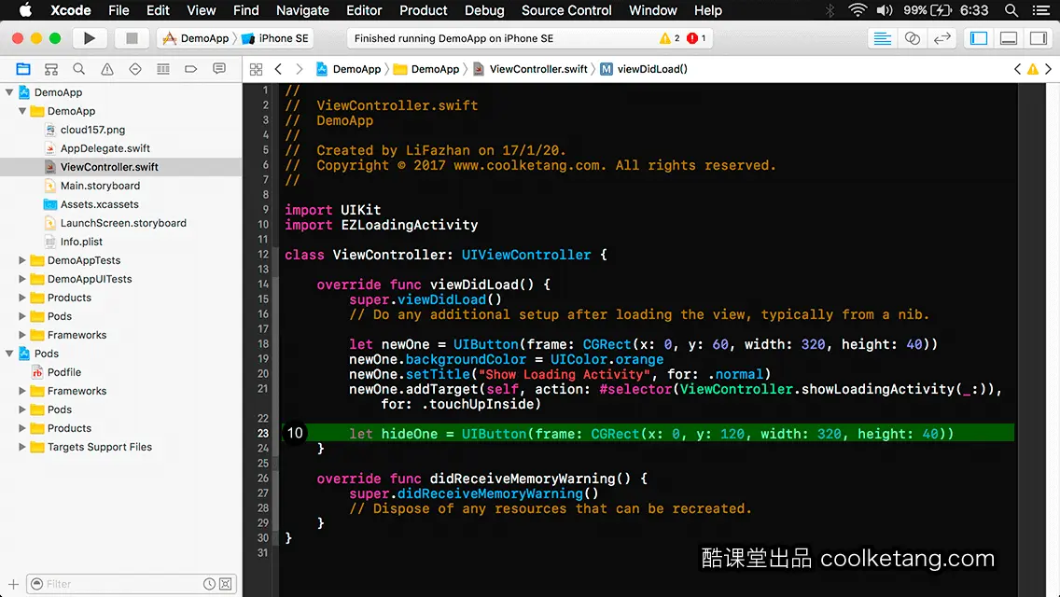Open the Podfile

pos(63,372)
